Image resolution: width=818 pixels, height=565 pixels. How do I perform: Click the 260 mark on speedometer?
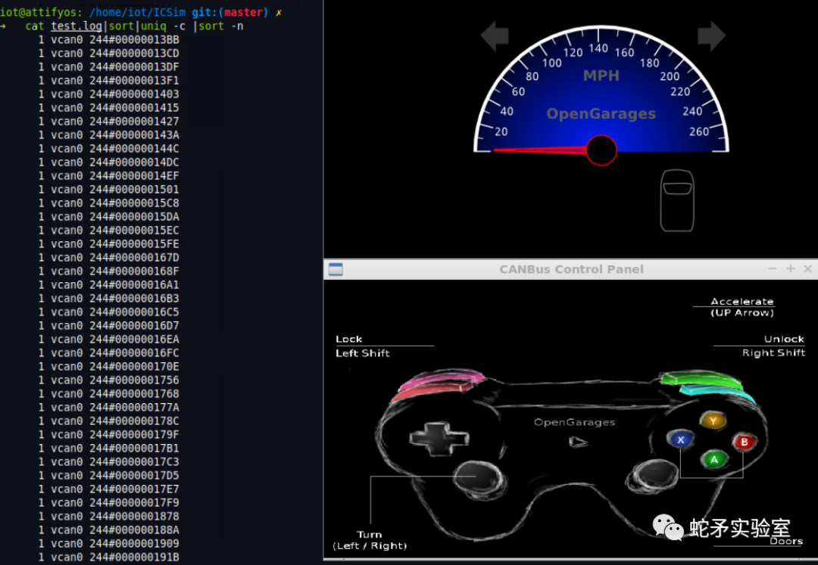pos(699,132)
